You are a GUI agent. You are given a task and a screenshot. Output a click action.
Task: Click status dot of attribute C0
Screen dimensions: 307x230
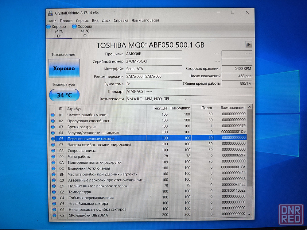[x=54, y=180]
